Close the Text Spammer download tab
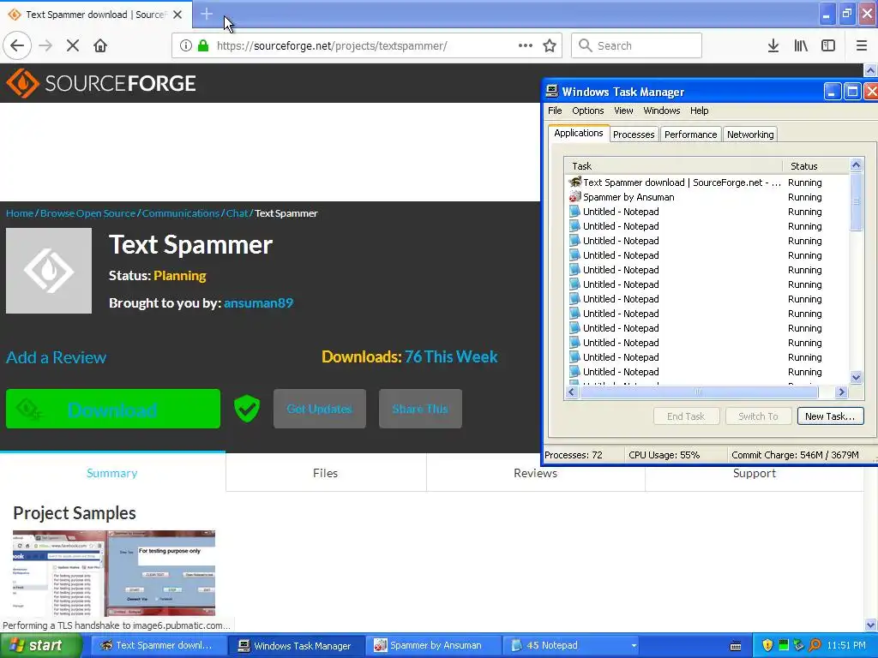 coord(177,15)
